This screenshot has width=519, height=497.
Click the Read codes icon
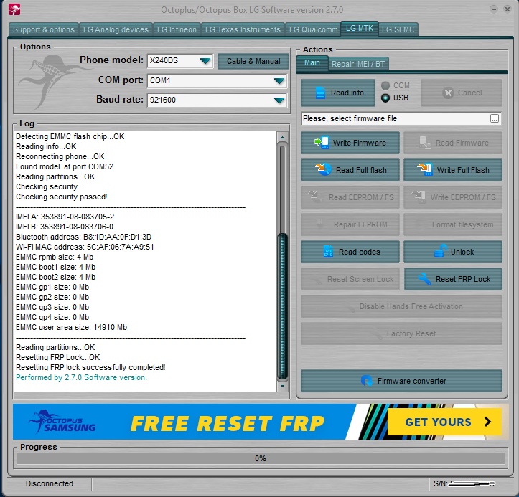328,251
